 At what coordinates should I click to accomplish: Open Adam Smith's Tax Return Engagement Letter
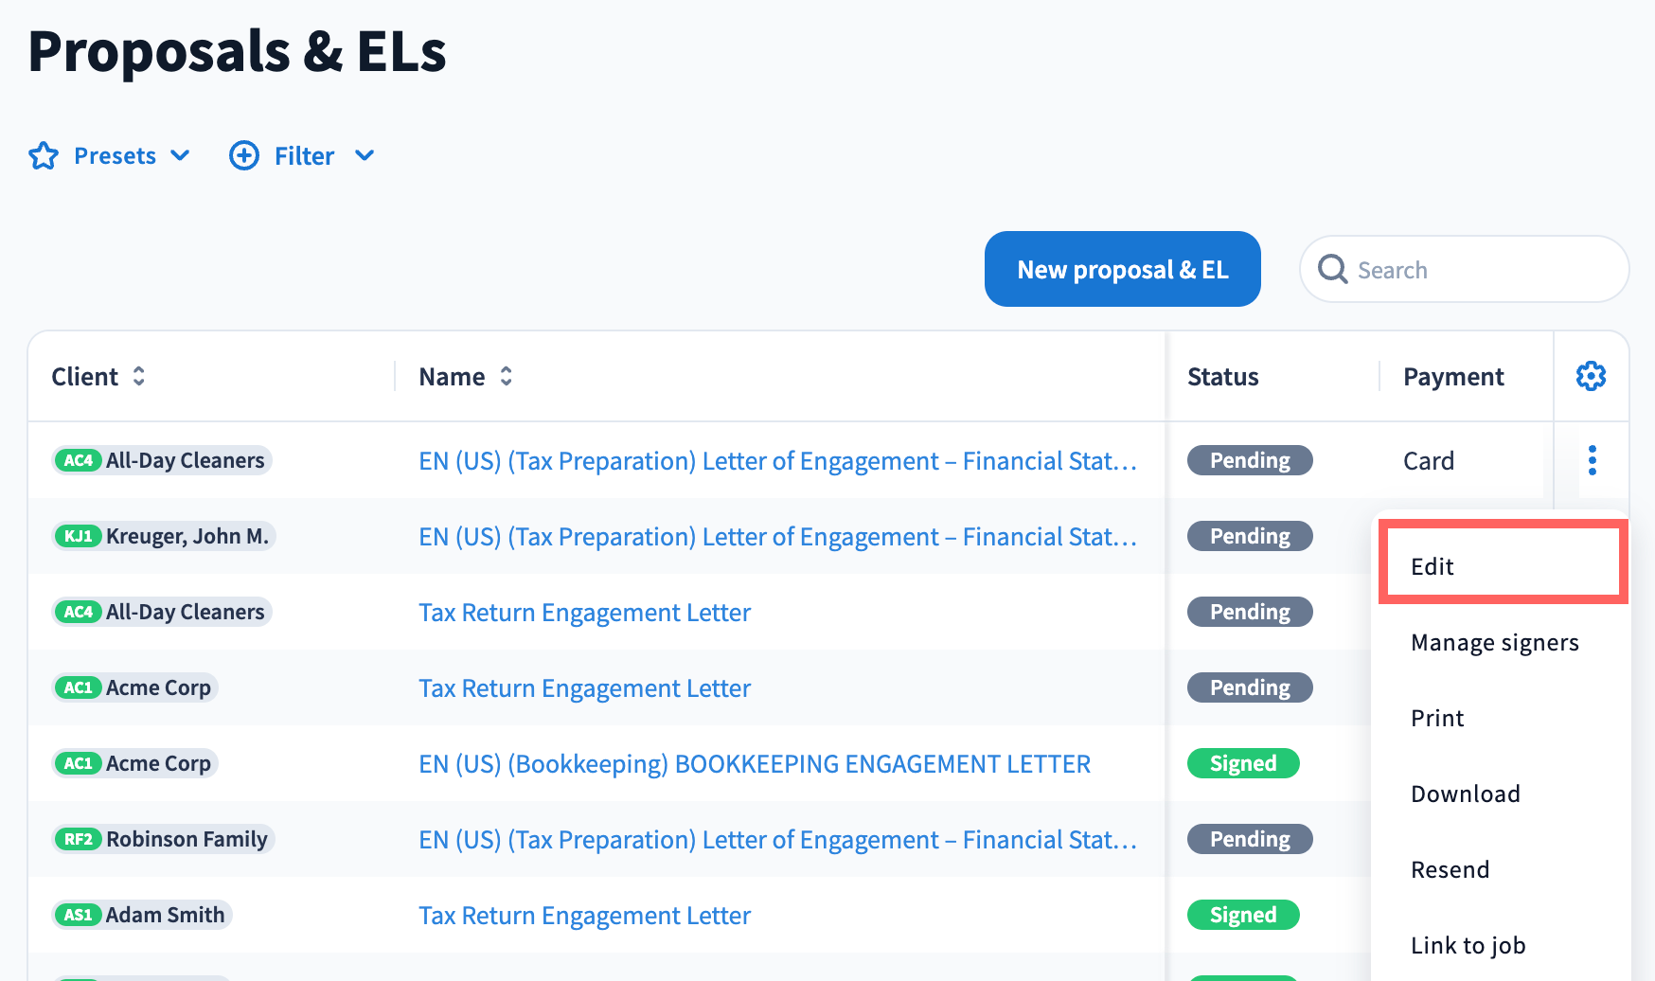[584, 916]
